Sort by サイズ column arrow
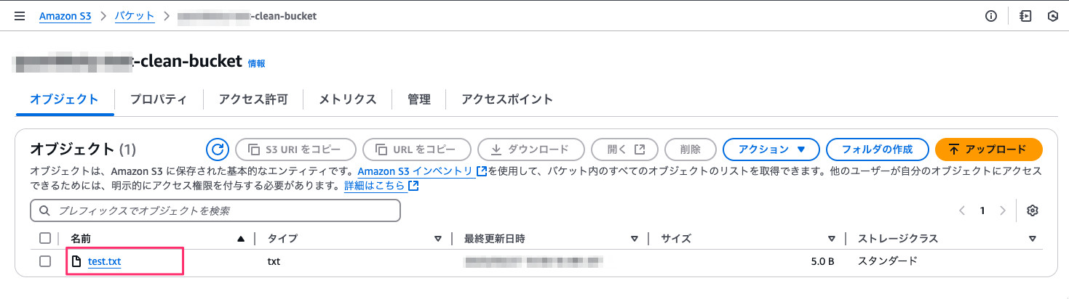The image size is (1069, 299). click(x=831, y=238)
